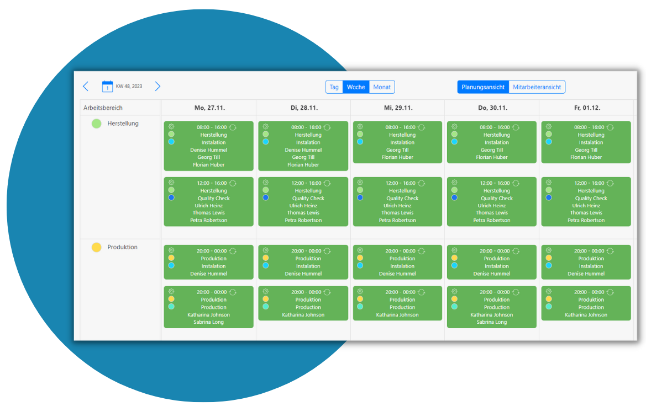The image size is (646, 412).
Task: Select the Planungsansicht tab
Action: (483, 87)
